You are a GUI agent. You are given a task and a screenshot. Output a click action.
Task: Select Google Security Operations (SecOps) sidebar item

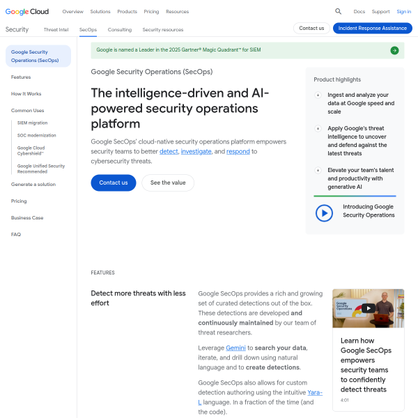[x=38, y=56]
